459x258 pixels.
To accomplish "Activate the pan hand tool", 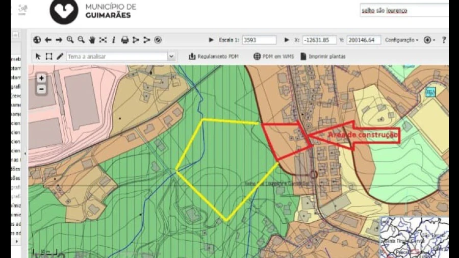I will [x=92, y=40].
